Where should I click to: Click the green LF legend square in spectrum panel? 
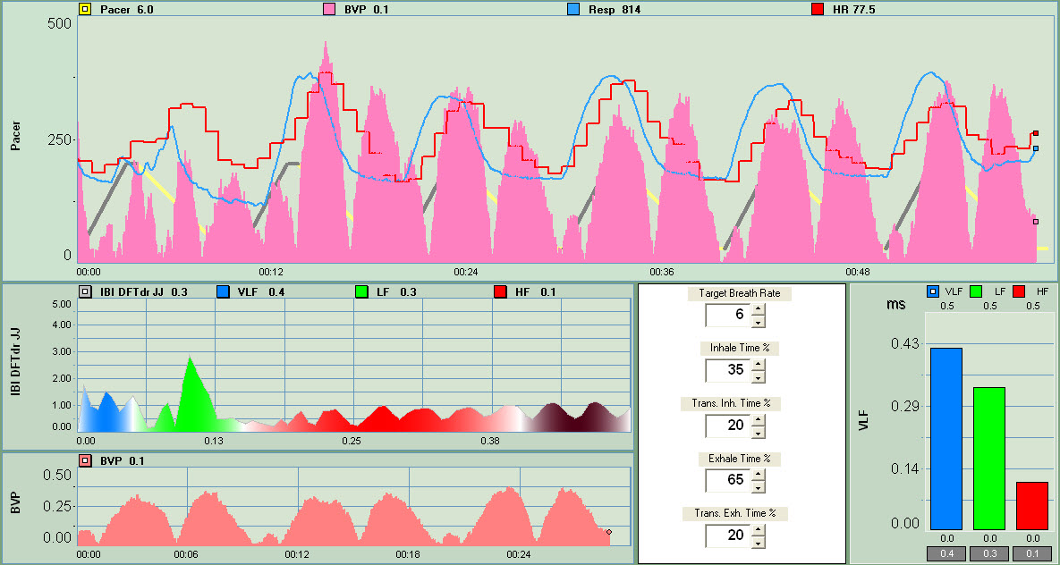pyautogui.click(x=361, y=291)
